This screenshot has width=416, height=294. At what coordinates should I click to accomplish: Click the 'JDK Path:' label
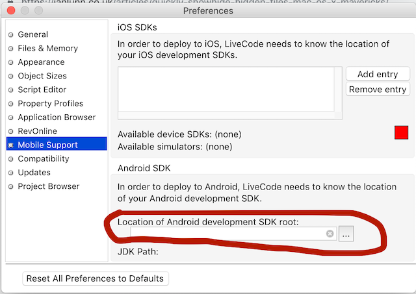138,251
